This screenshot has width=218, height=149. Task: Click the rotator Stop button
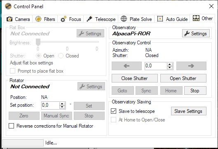pyautogui.click(x=89, y=116)
